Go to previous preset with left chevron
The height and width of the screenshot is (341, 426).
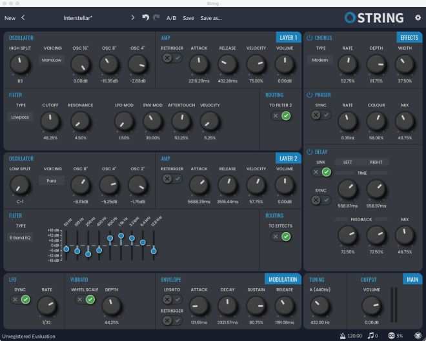23,17
